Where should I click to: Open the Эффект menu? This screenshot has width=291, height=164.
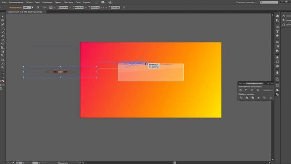[58, 2]
